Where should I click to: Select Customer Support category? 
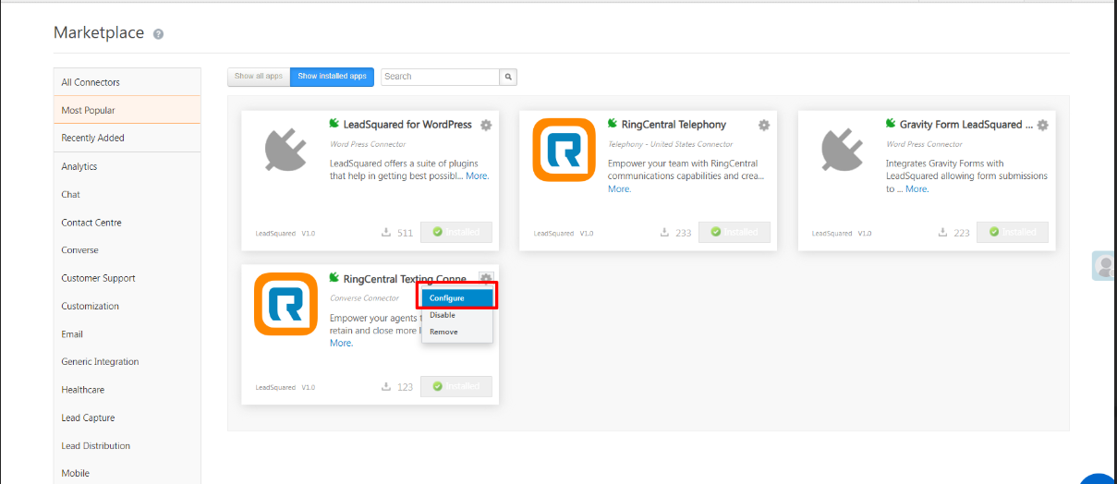(x=127, y=278)
